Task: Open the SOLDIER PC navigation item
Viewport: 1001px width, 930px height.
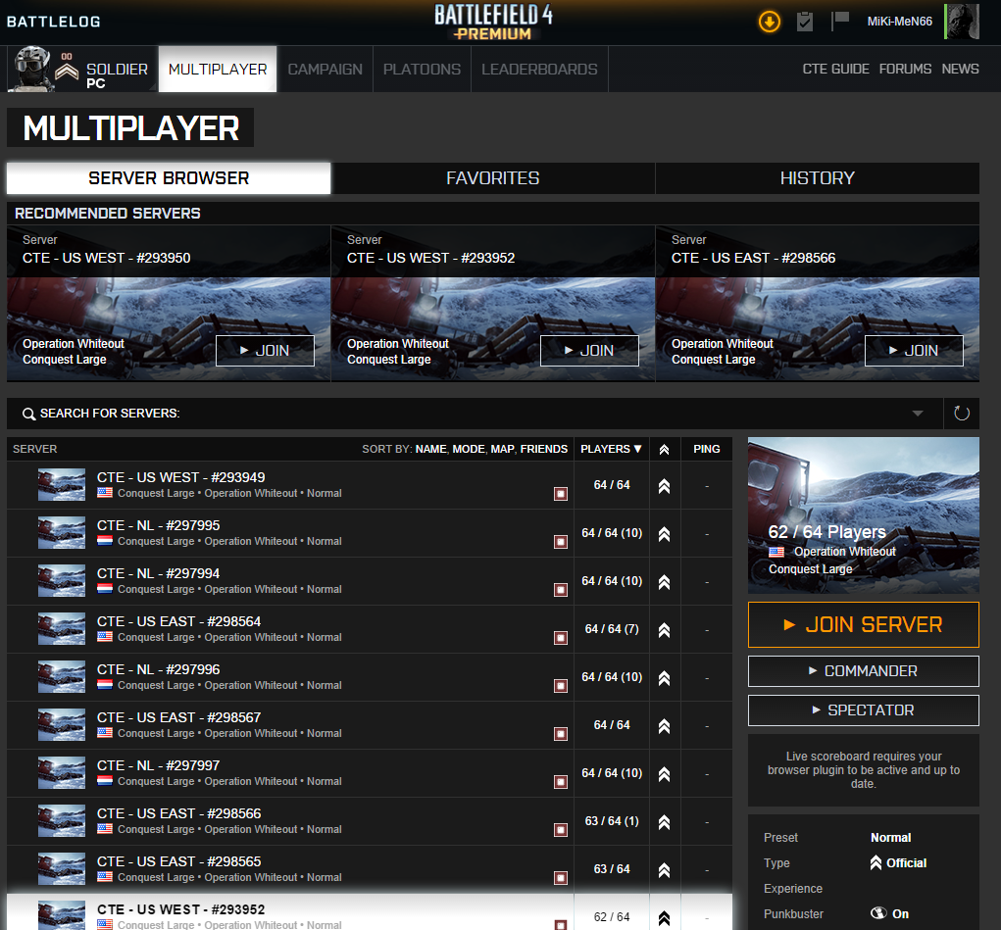Action: click(117, 74)
